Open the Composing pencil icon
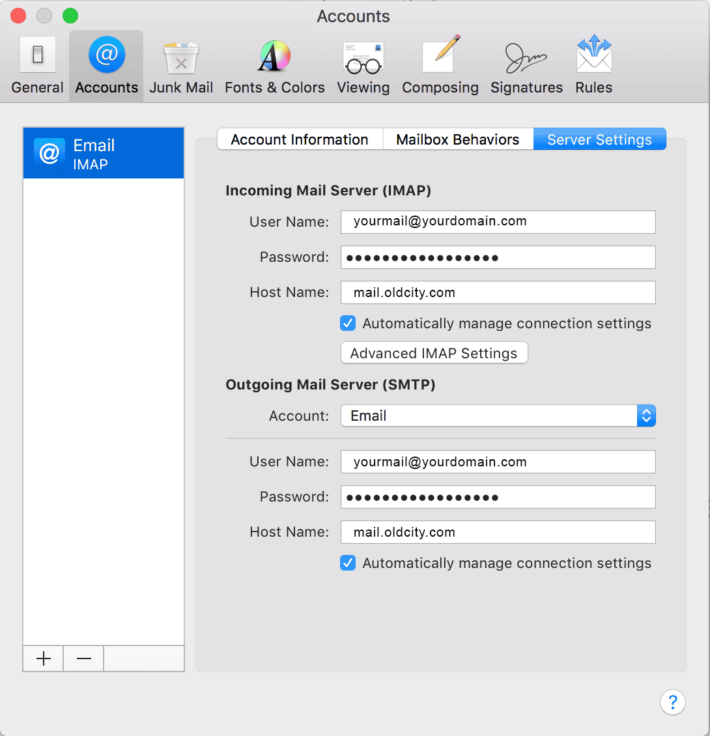Image resolution: width=710 pixels, height=736 pixels. point(440,56)
